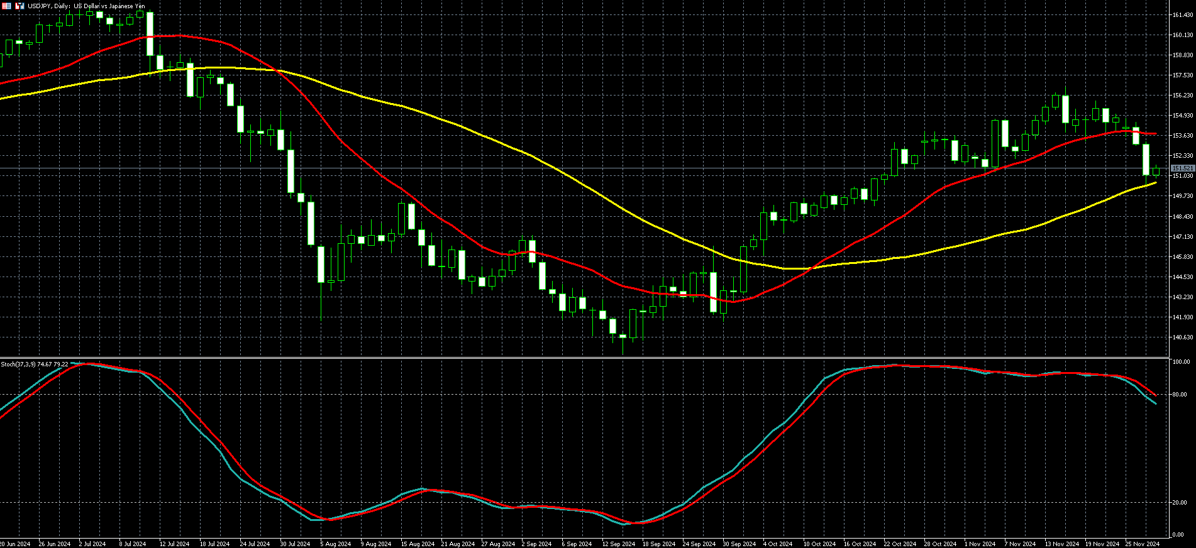Click the current price tag 151.521
This screenshot has height=548, width=1196.
coord(1182,168)
